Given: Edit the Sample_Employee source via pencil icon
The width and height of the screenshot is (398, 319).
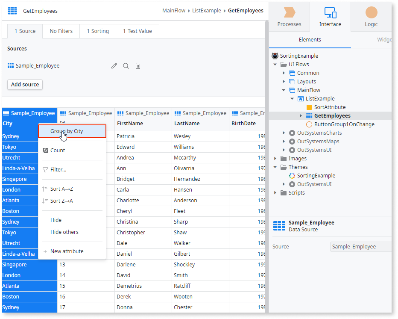Looking at the screenshot, I should [x=114, y=65].
